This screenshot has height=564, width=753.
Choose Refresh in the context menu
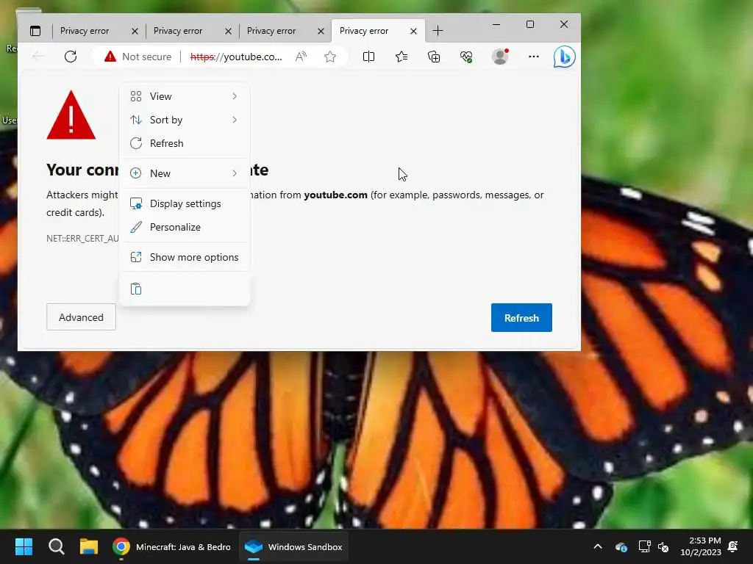[x=185, y=143]
